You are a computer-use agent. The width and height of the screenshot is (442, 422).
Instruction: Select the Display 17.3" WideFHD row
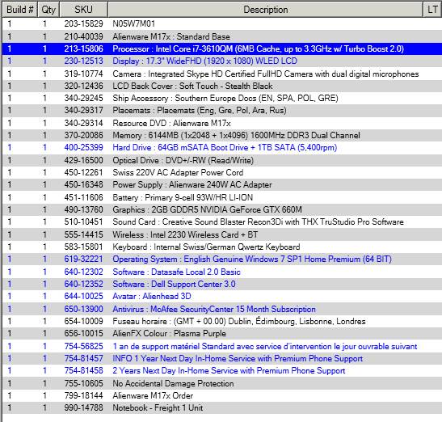[222, 61]
